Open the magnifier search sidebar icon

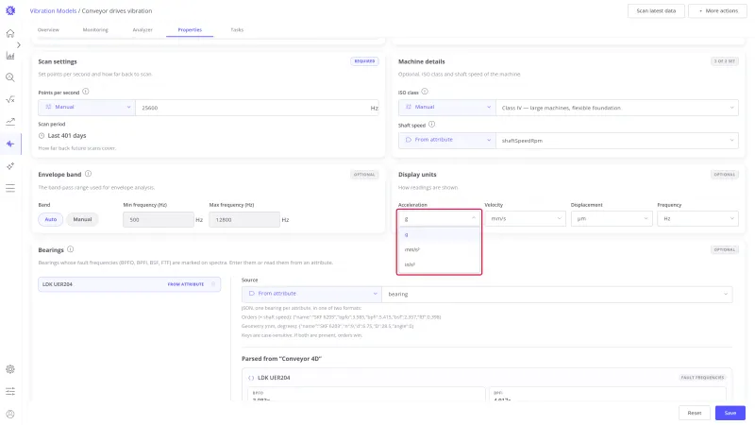10,77
